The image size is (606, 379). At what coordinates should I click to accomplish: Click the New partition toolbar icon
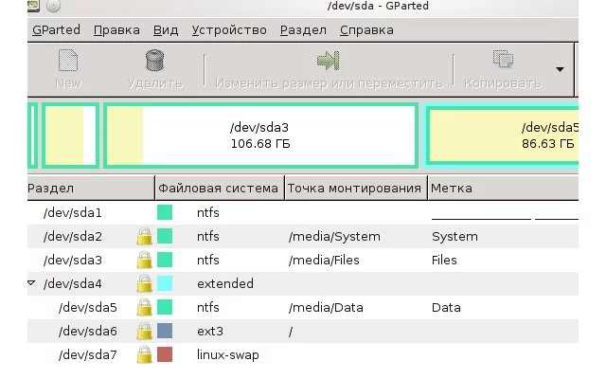click(x=67, y=62)
